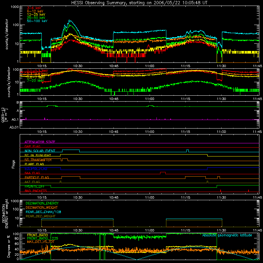
Task: Select the NON_SOLAR_EVENT flag label
Action: pyautogui.click(x=40, y=151)
